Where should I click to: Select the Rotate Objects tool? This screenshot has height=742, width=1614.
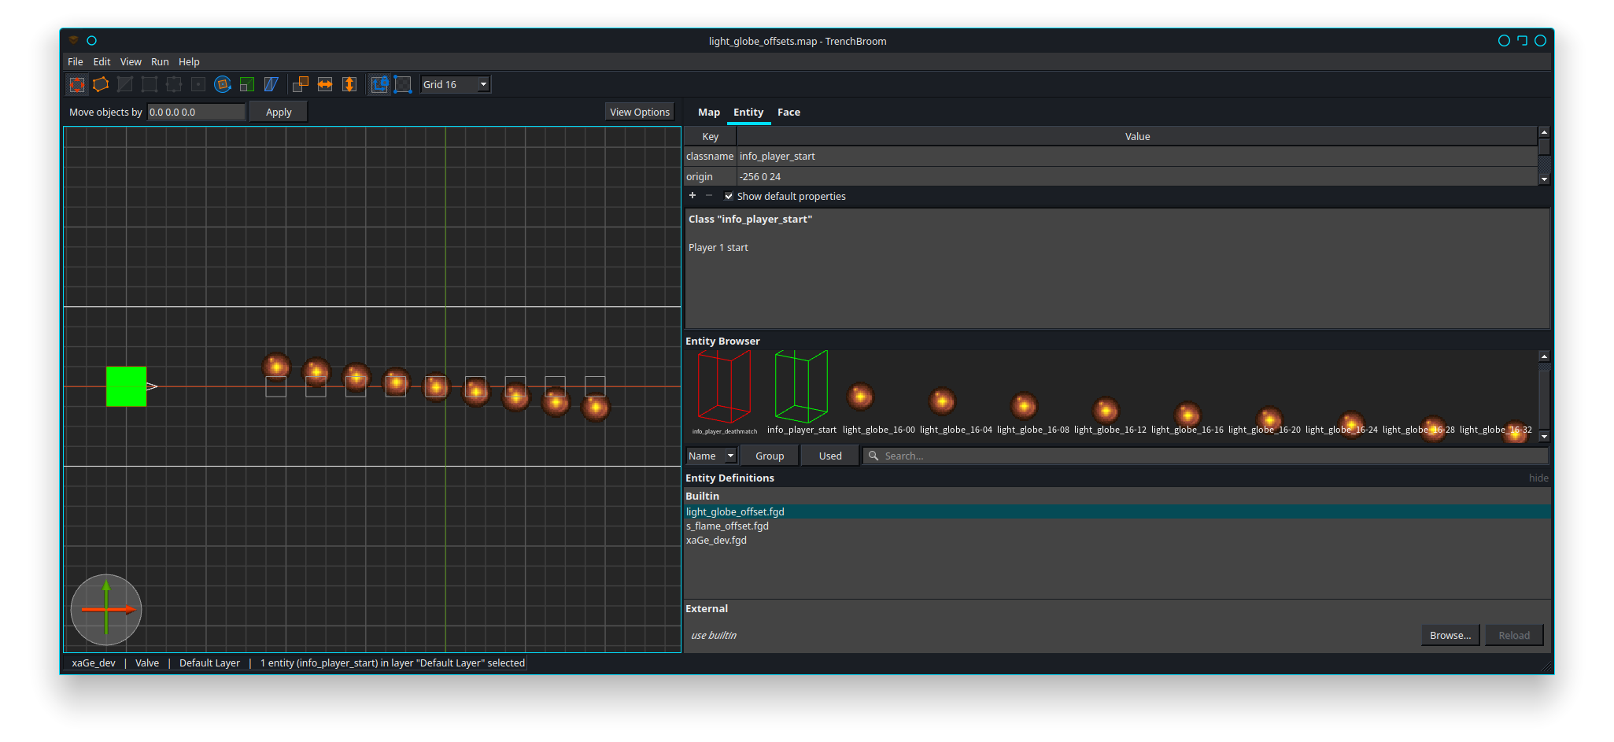coord(223,84)
